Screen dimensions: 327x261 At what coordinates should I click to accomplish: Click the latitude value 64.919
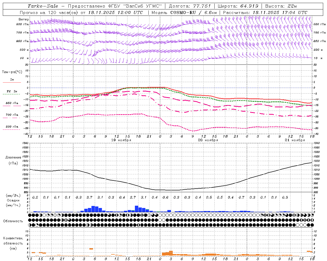(x=250, y=6)
